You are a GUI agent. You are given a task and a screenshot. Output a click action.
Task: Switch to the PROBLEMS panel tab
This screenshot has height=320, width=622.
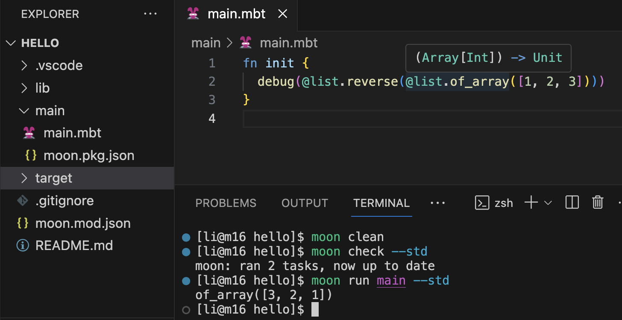tap(226, 203)
